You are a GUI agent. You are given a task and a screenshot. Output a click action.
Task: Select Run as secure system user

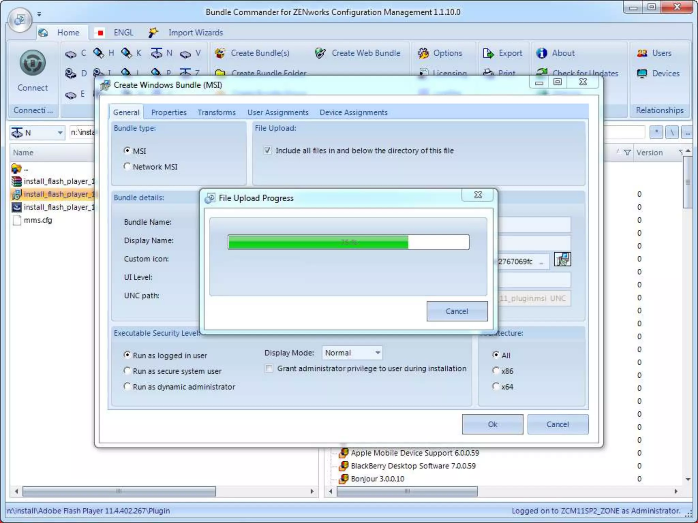point(127,370)
